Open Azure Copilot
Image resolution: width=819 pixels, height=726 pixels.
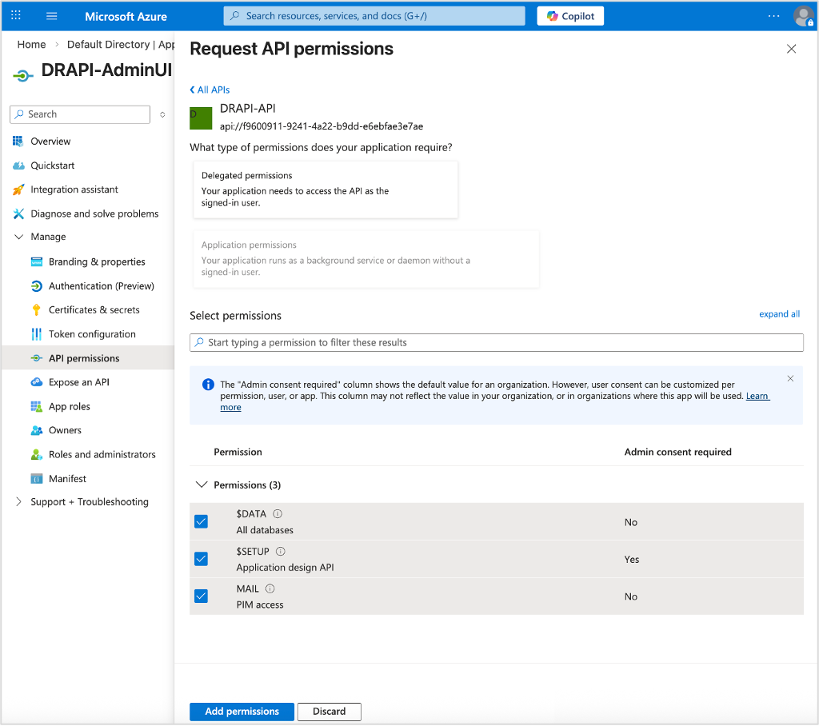coord(569,15)
